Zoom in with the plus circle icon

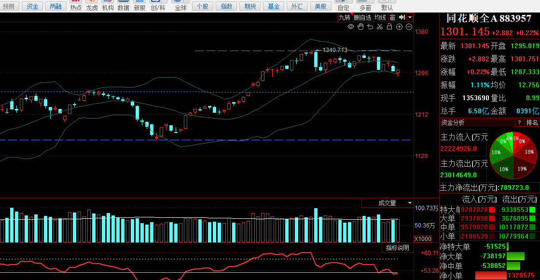click(399, 27)
